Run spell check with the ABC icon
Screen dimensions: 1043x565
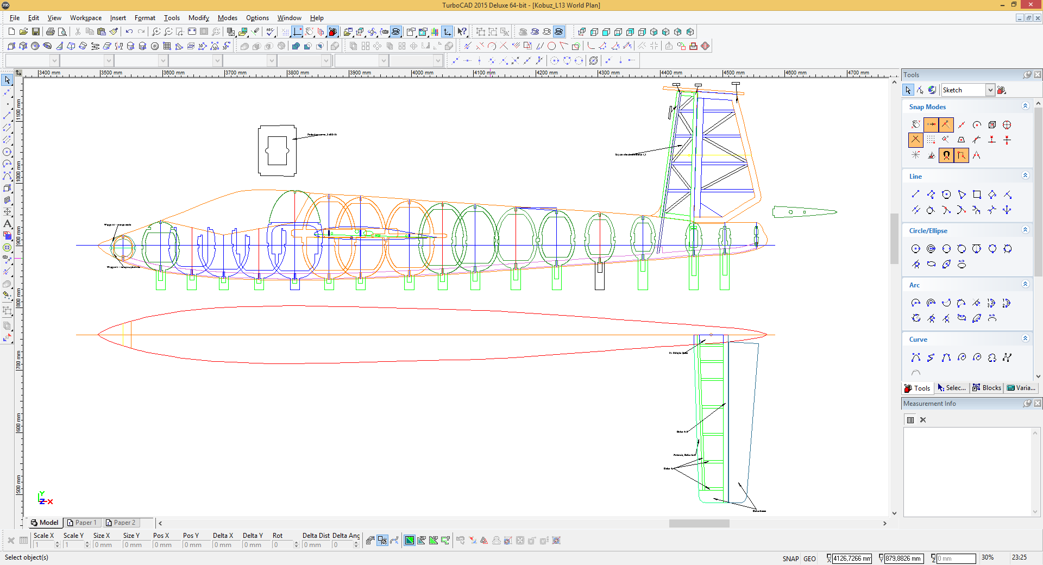point(270,32)
